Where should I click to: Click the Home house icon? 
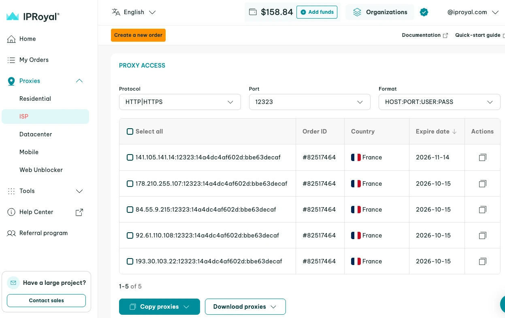11,39
